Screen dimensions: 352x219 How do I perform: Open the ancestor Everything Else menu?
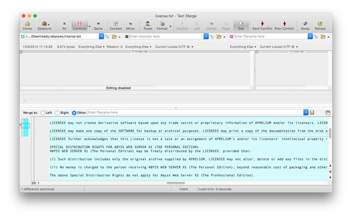tap(138, 47)
